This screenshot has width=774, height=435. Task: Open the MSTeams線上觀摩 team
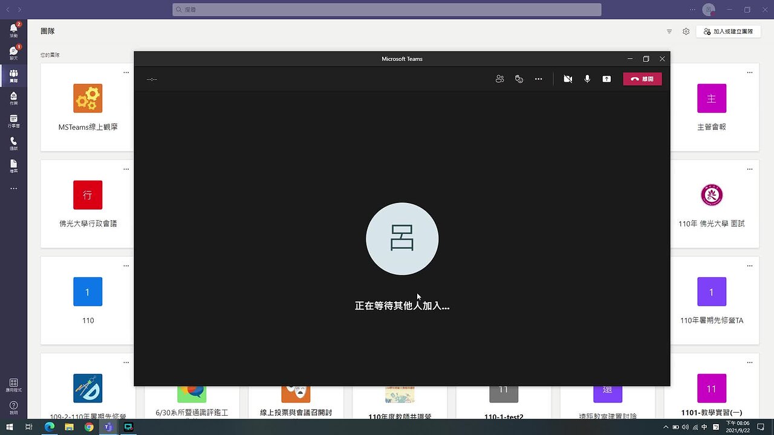pos(88,108)
